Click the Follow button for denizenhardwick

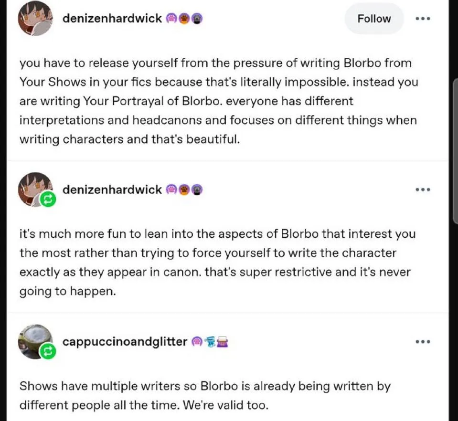pyautogui.click(x=374, y=19)
